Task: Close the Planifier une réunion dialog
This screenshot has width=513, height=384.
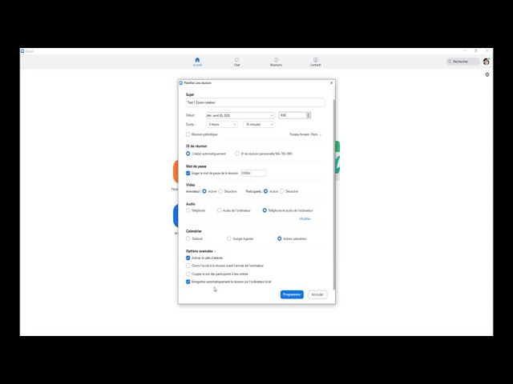Action: tap(331, 83)
